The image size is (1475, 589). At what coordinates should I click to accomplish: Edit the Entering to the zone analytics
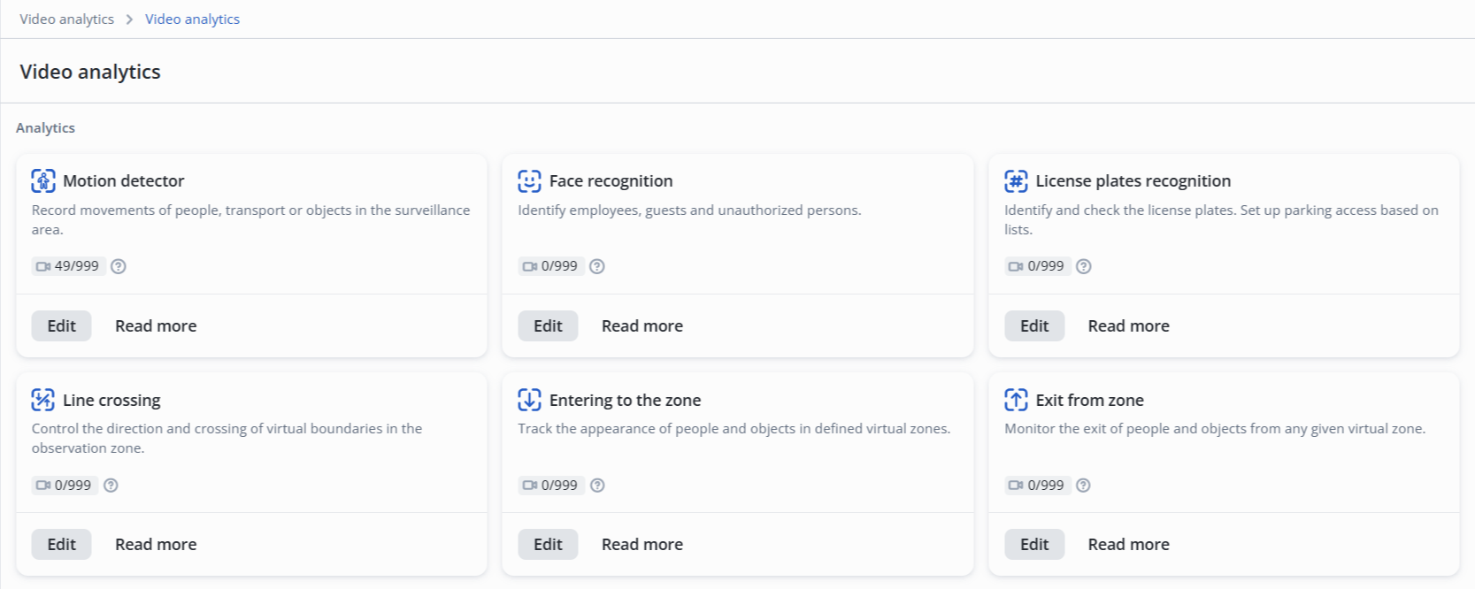pos(548,544)
